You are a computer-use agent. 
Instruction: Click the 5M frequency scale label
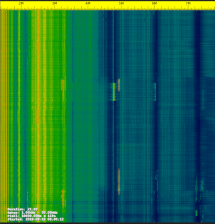pyautogui.click(x=121, y=3)
